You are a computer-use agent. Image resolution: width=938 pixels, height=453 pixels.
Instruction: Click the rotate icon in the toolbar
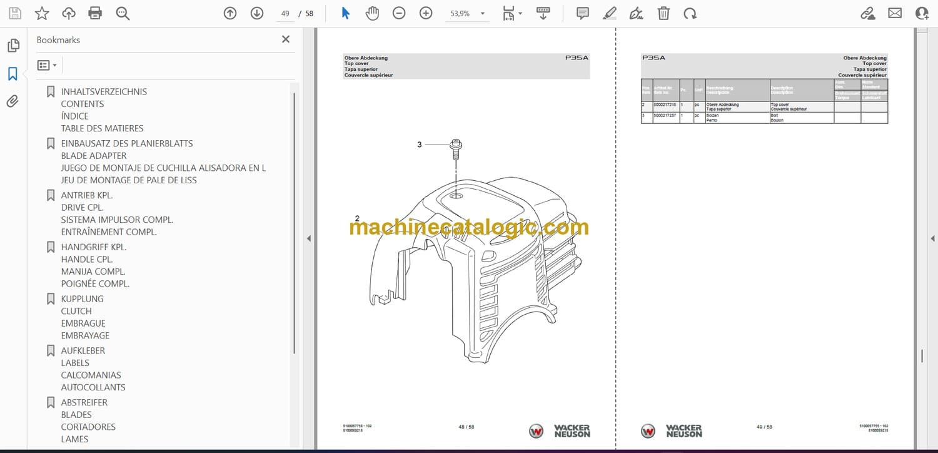click(690, 13)
